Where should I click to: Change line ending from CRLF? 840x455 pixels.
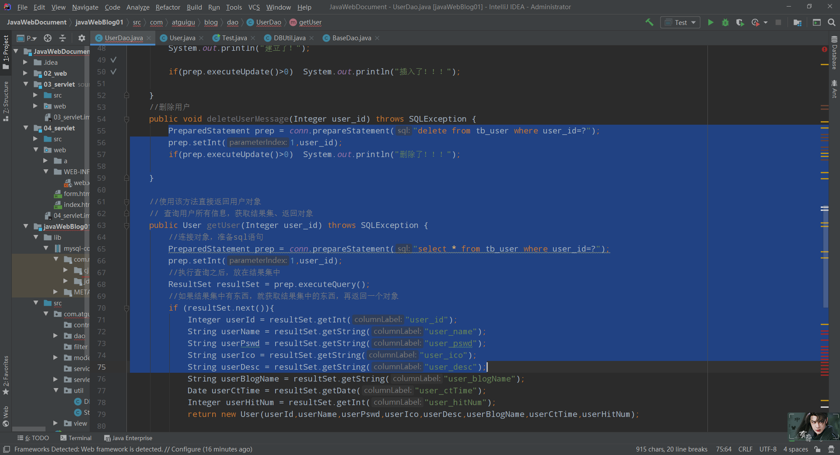[745, 449]
